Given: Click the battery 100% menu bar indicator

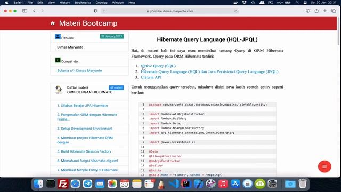Looking at the screenshot, I should point(283,3).
